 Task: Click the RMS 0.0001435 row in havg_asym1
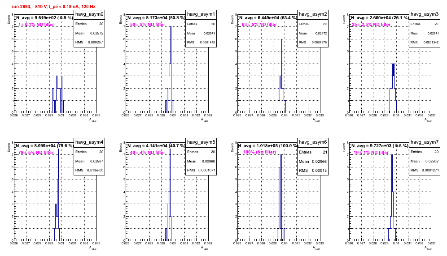point(201,43)
